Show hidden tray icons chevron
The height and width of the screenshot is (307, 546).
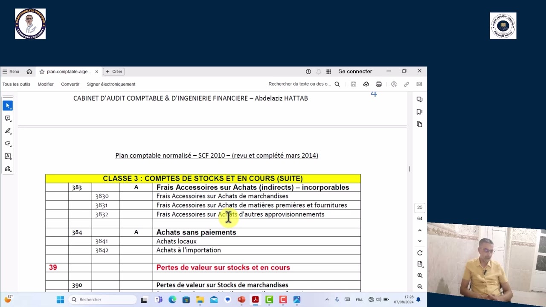327,299
